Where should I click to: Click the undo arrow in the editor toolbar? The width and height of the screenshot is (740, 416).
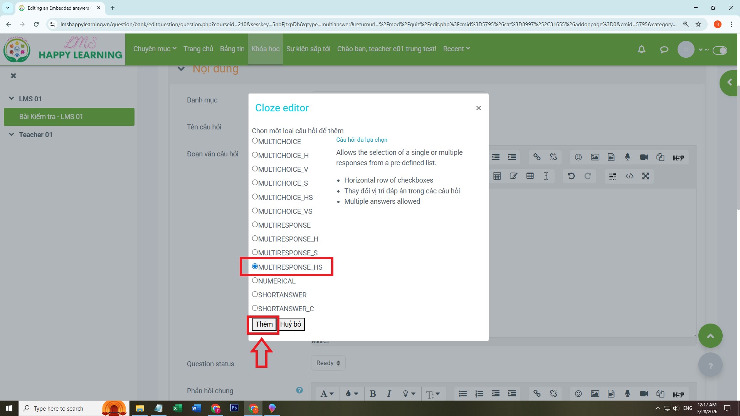point(571,176)
